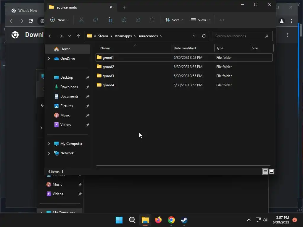Expand OneDrive in navigation pane
The width and height of the screenshot is (303, 227).
click(49, 59)
